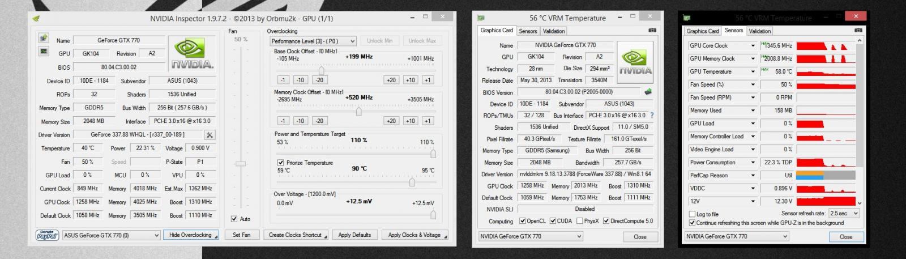Screen dimensions: 906x259
Task: Switch to Graphics Card tab in Sensors window
Action: pyautogui.click(x=703, y=31)
